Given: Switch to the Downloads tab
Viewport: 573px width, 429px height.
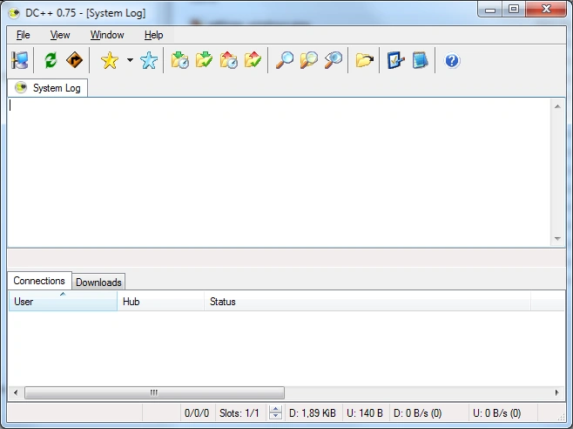Looking at the screenshot, I should click(98, 283).
